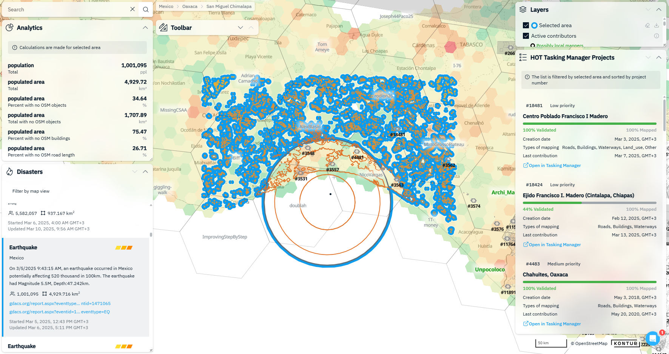Click severity bars on selected Mexico earthquake
669x354 pixels.
[x=124, y=248]
